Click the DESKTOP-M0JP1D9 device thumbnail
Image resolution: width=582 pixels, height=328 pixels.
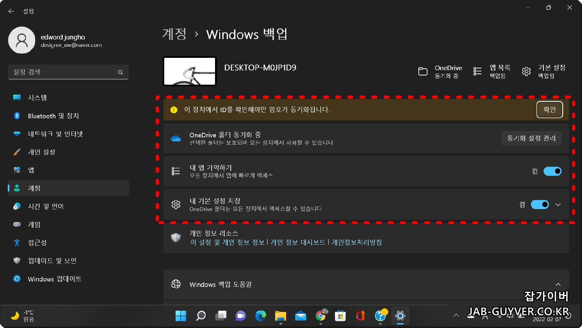[x=190, y=71]
